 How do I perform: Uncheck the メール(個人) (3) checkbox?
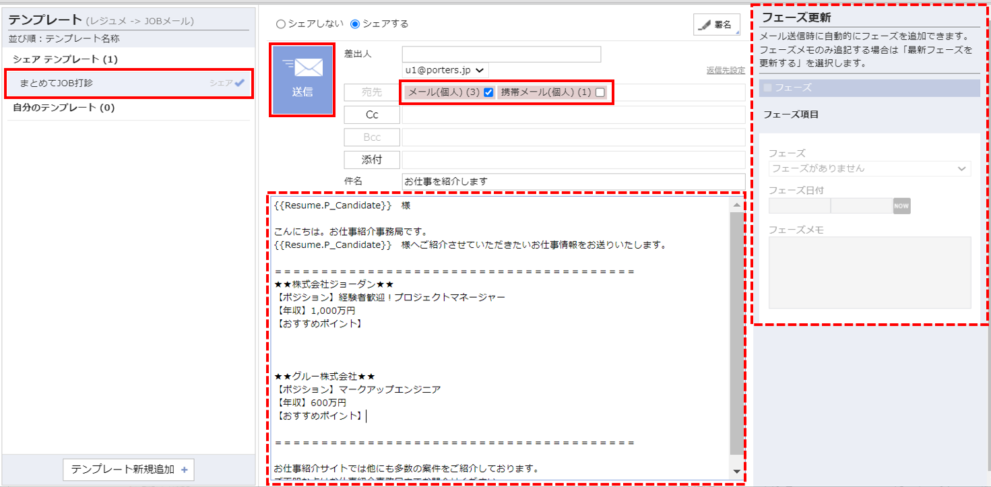coord(487,92)
